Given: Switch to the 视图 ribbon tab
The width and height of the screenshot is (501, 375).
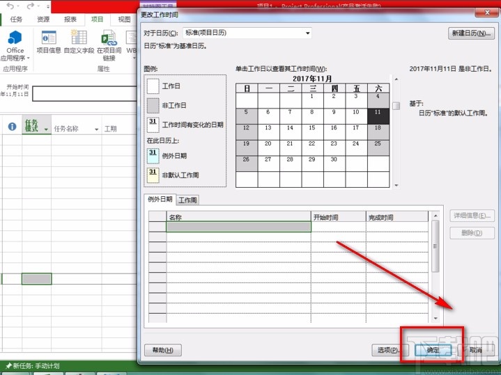Looking at the screenshot, I should [x=124, y=19].
